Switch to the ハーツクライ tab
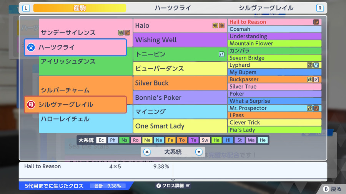The width and height of the screenshot is (346, 194). pos(173,8)
